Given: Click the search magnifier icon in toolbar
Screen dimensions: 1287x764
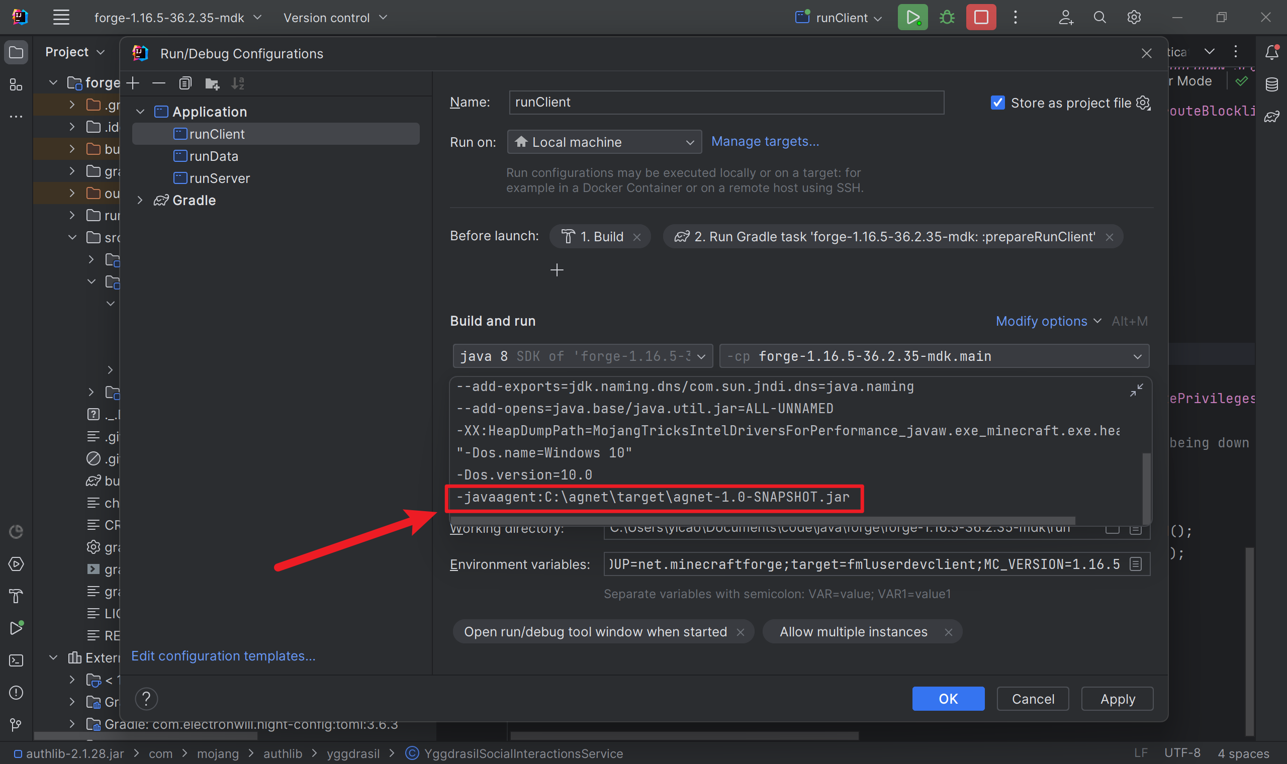Looking at the screenshot, I should tap(1098, 18).
